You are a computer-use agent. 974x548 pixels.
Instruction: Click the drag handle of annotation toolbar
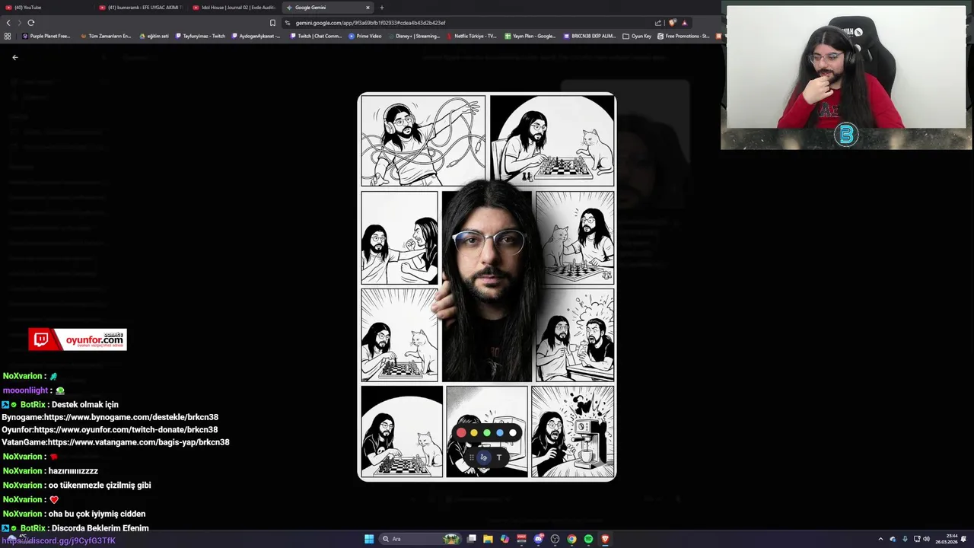471,457
